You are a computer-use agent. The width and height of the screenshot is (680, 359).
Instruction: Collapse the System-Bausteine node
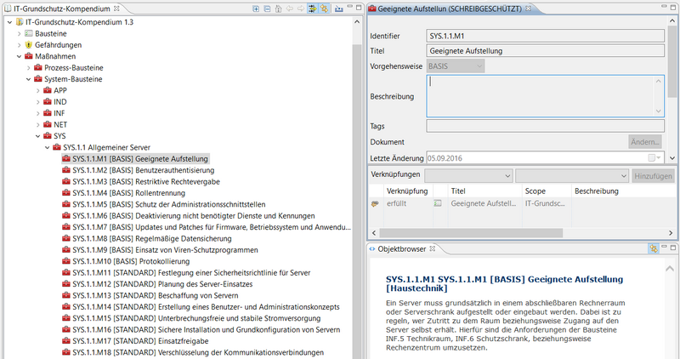coord(29,79)
